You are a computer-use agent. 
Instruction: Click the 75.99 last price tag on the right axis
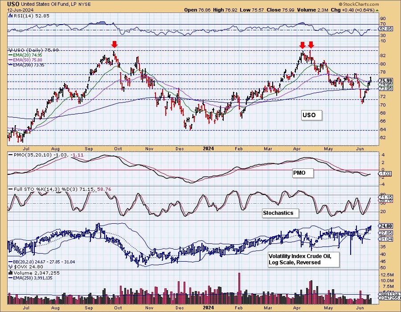[x=386, y=81]
